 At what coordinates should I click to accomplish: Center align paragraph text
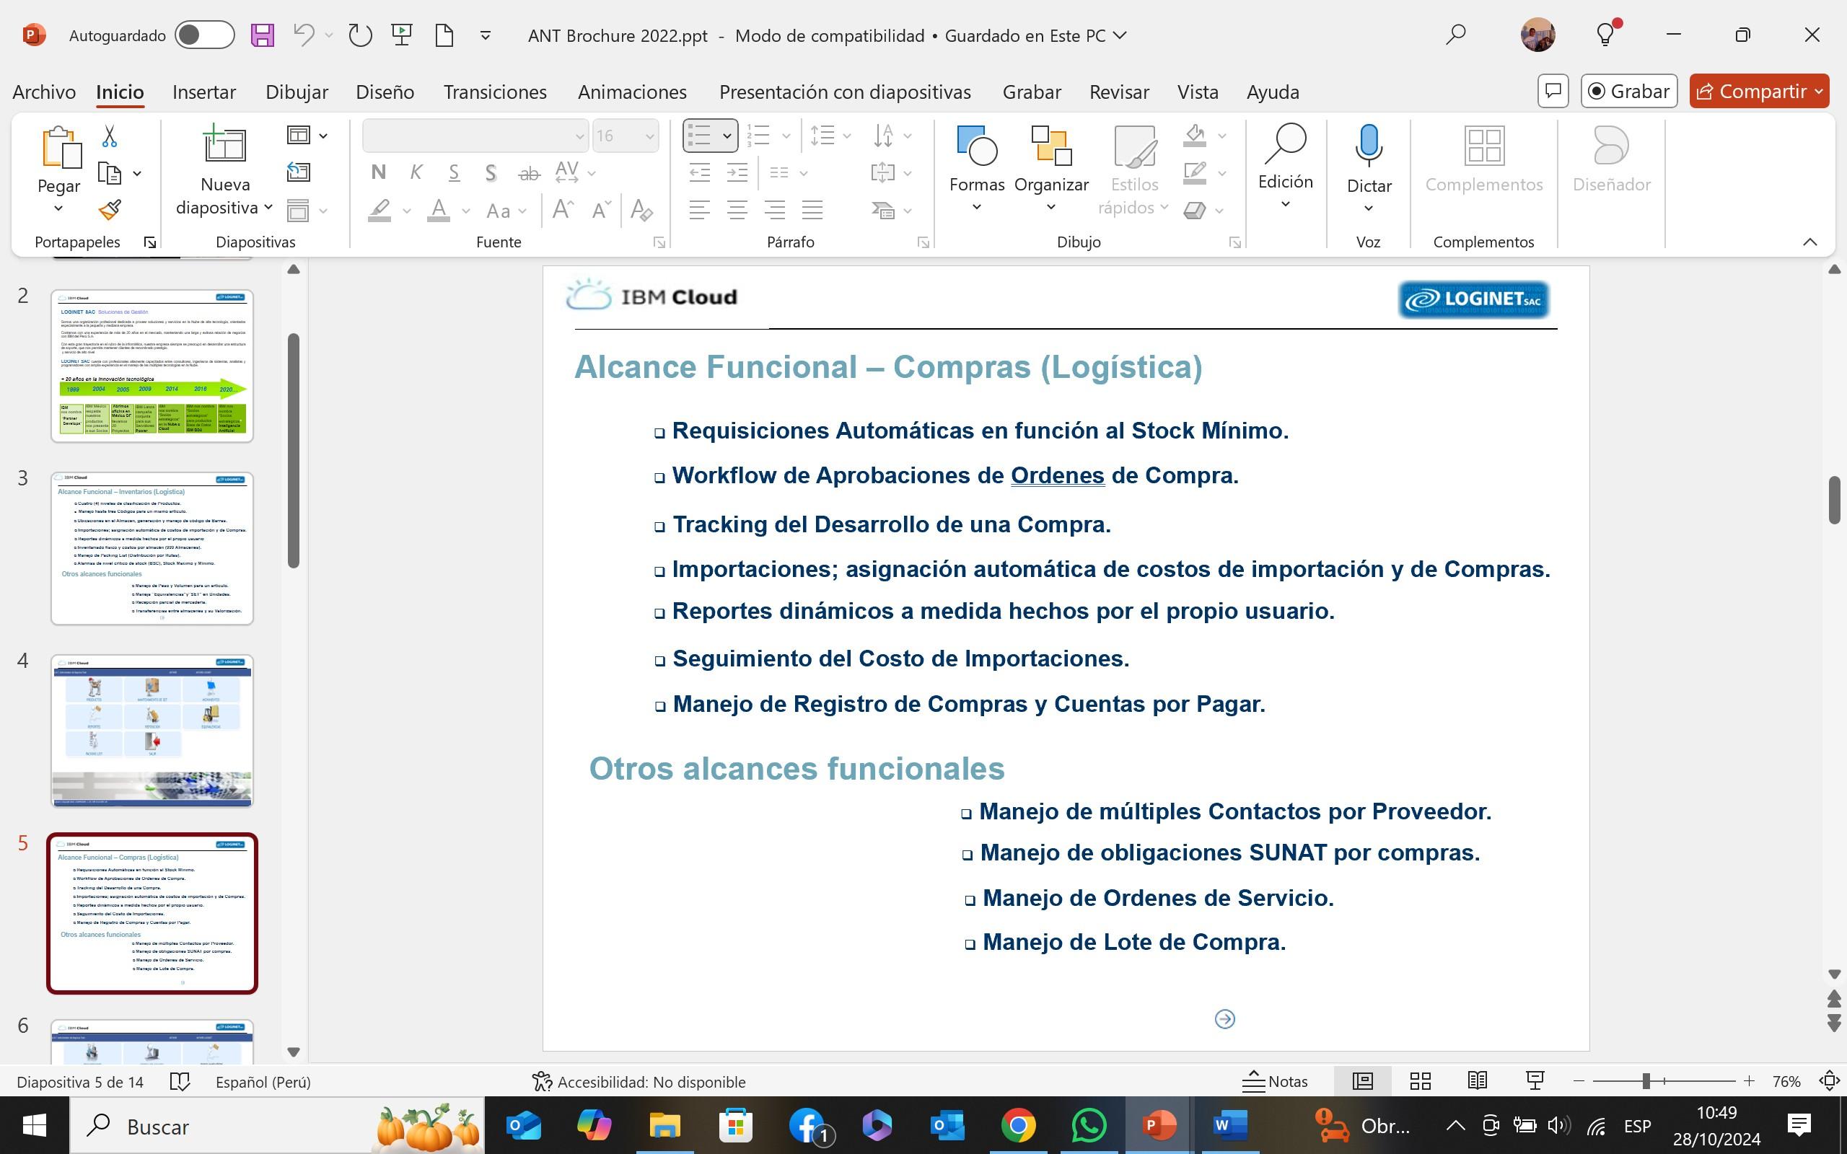tap(737, 210)
